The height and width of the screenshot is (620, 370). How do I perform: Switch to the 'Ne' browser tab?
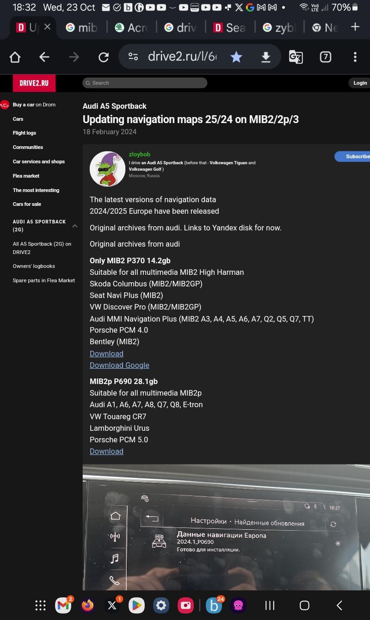pos(325,28)
